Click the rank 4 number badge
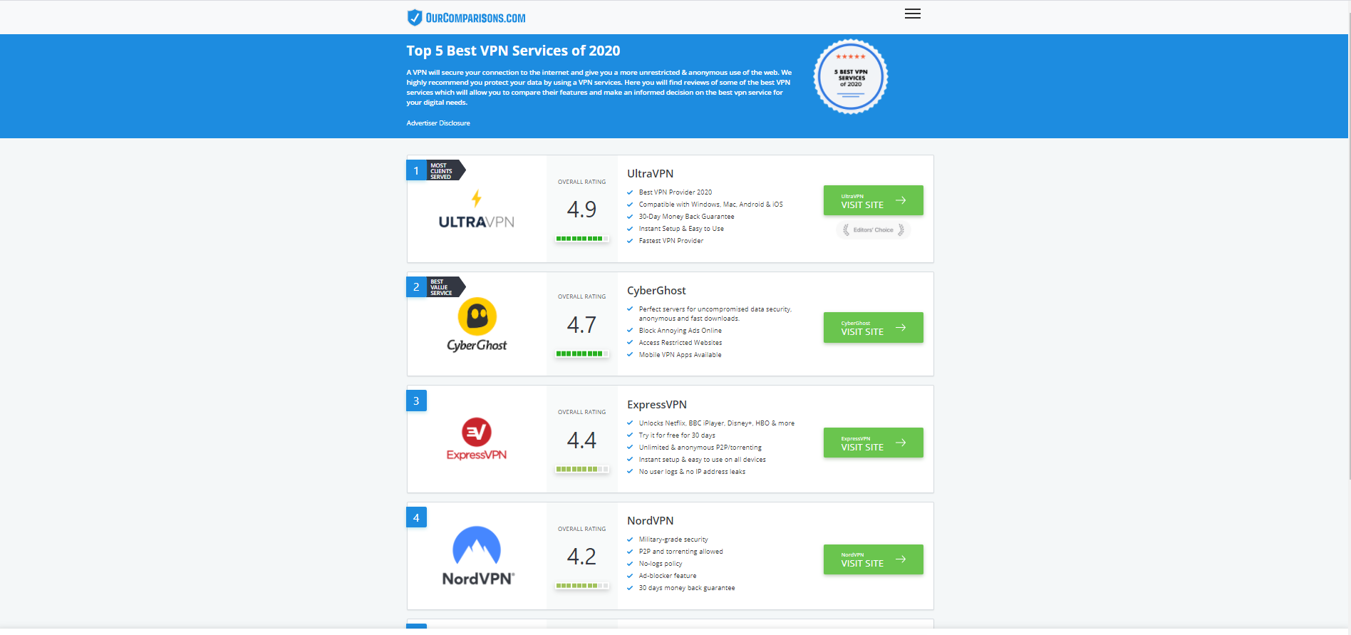This screenshot has height=635, width=1351. coord(416,517)
